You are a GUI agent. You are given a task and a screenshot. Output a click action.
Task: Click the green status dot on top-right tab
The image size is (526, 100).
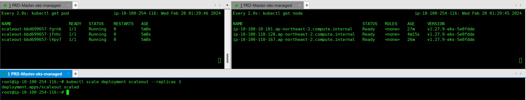[236, 5]
